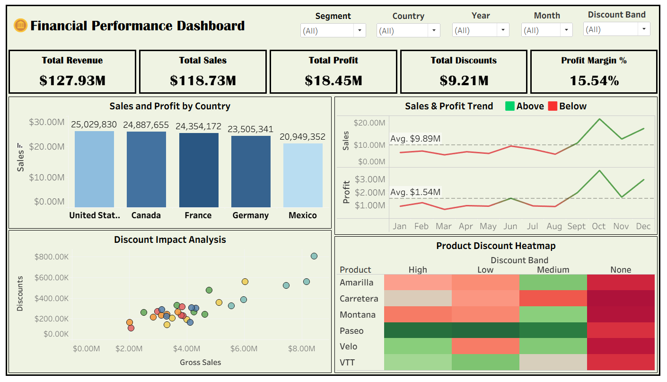Select the Total Discounts KPI card
The width and height of the screenshot is (667, 382).
coord(464,72)
